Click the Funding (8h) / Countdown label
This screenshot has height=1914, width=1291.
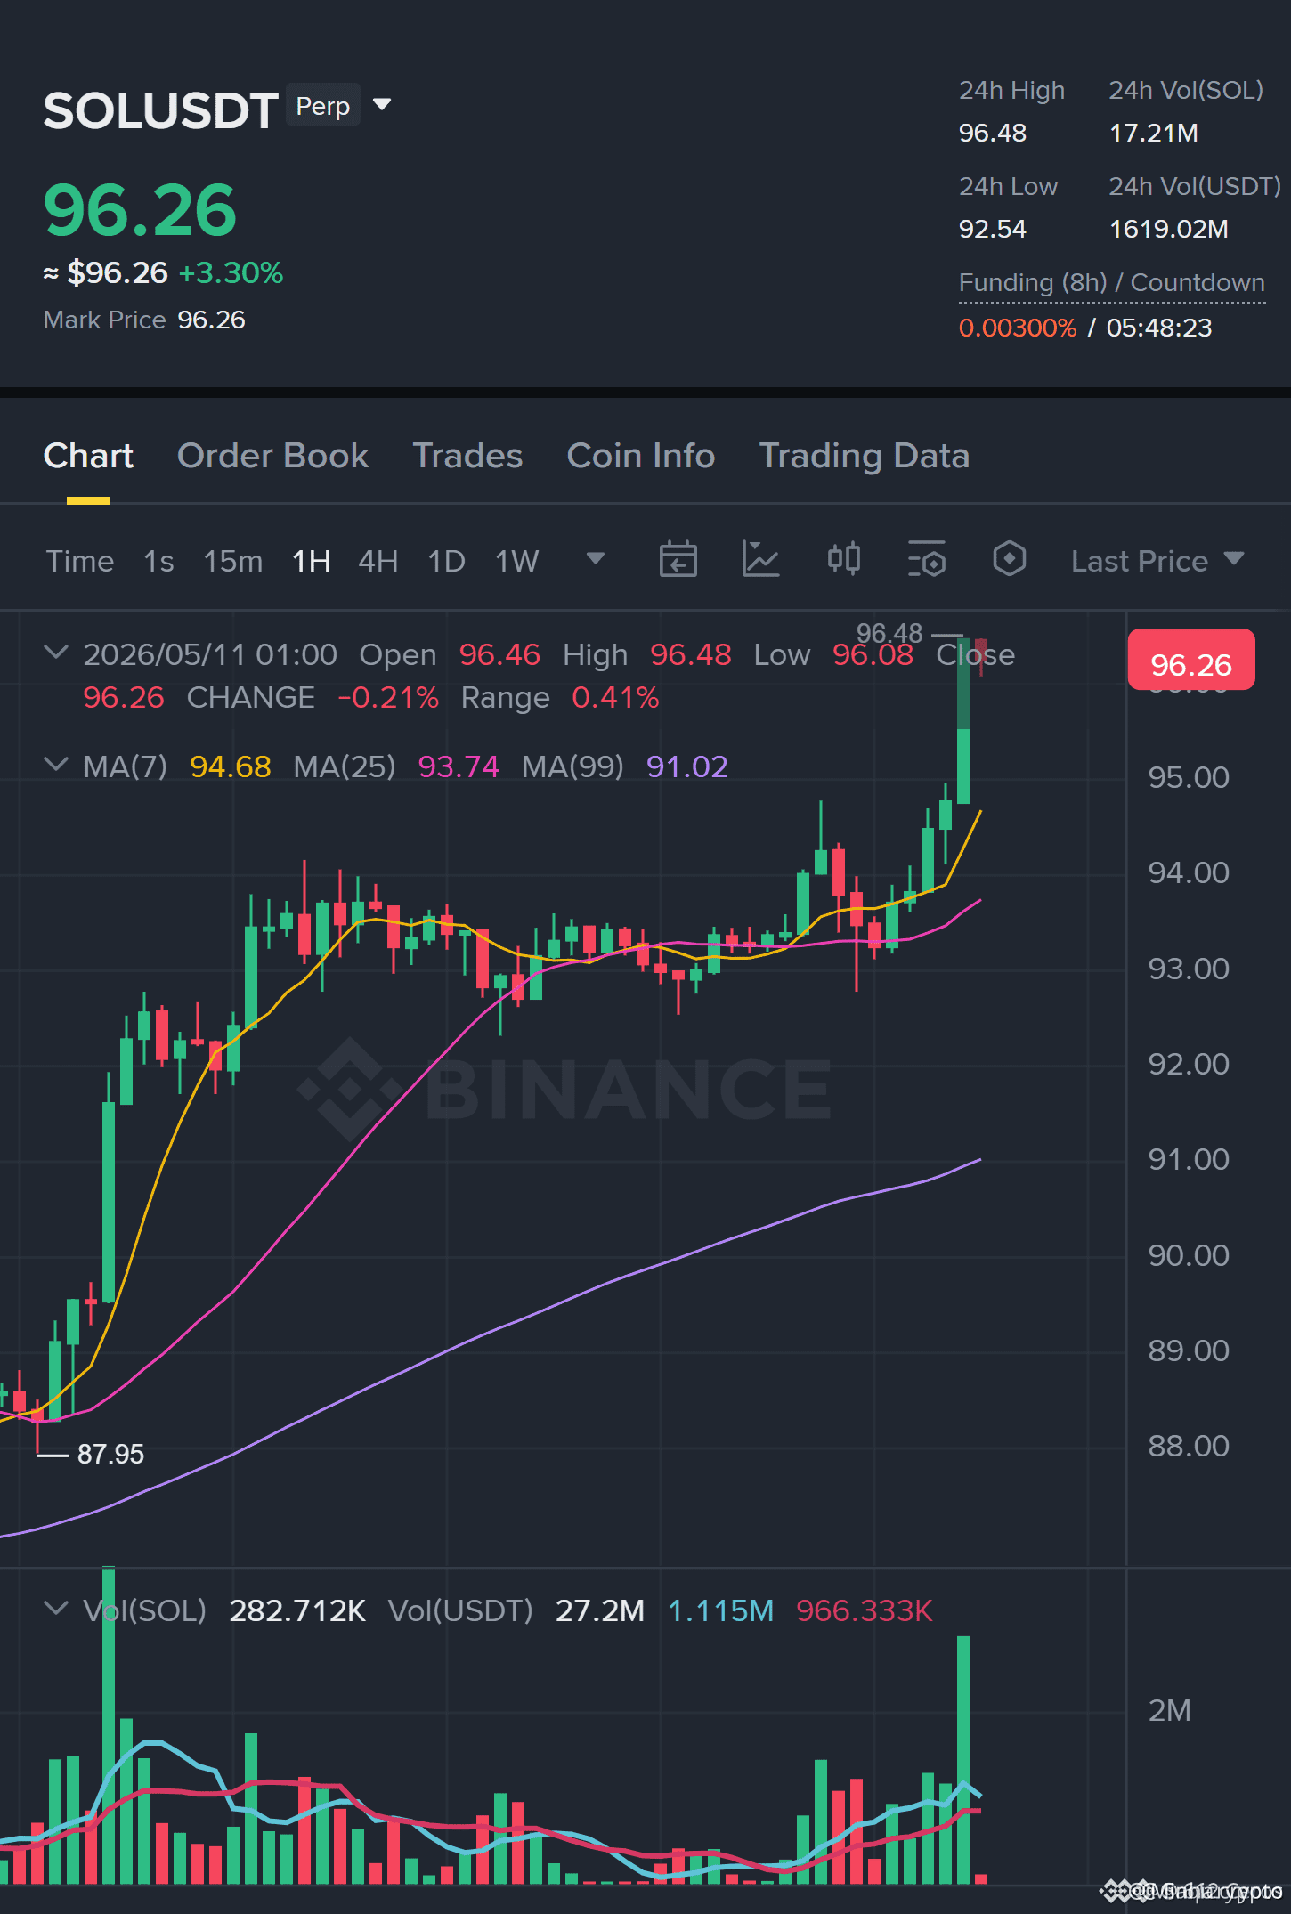(x=1111, y=283)
